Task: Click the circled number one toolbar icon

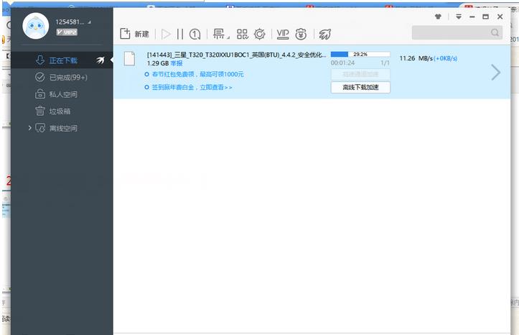Action: pyautogui.click(x=195, y=34)
